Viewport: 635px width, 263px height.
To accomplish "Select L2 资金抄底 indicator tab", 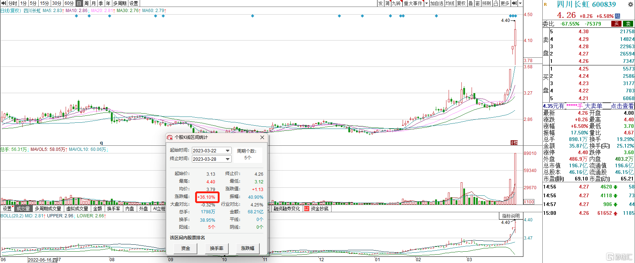I will pyautogui.click(x=317, y=209).
